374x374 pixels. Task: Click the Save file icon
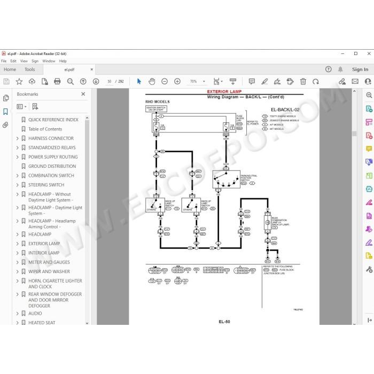coord(6,82)
